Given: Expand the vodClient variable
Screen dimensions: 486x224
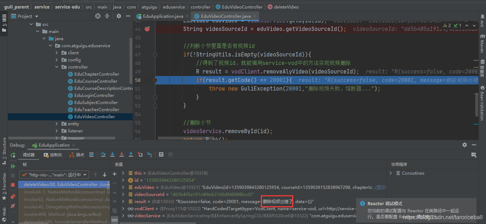Looking at the screenshot, I should pyautogui.click(x=123, y=208).
